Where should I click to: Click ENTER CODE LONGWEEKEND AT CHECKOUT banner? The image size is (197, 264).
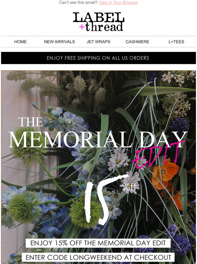98,258
